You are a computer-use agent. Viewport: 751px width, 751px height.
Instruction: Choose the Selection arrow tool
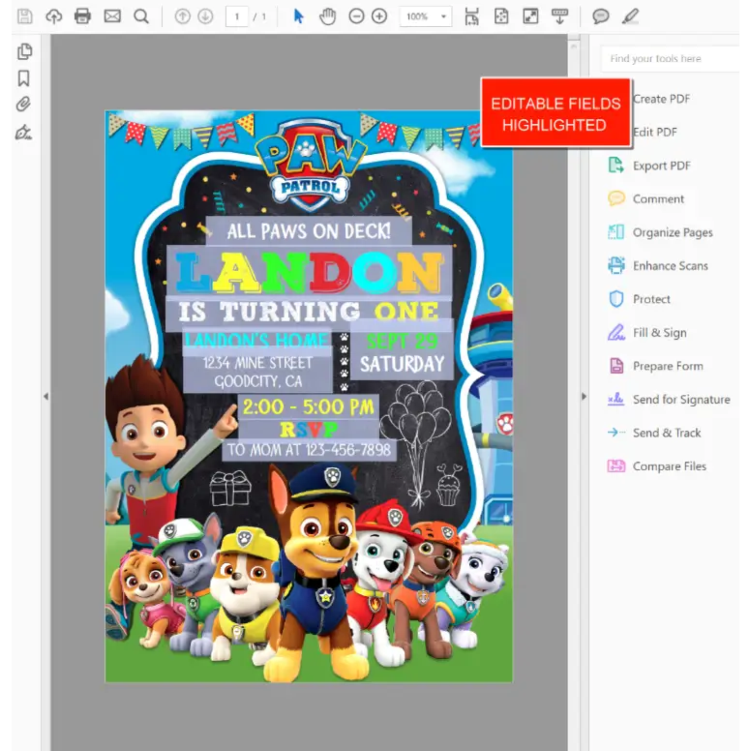coord(298,16)
